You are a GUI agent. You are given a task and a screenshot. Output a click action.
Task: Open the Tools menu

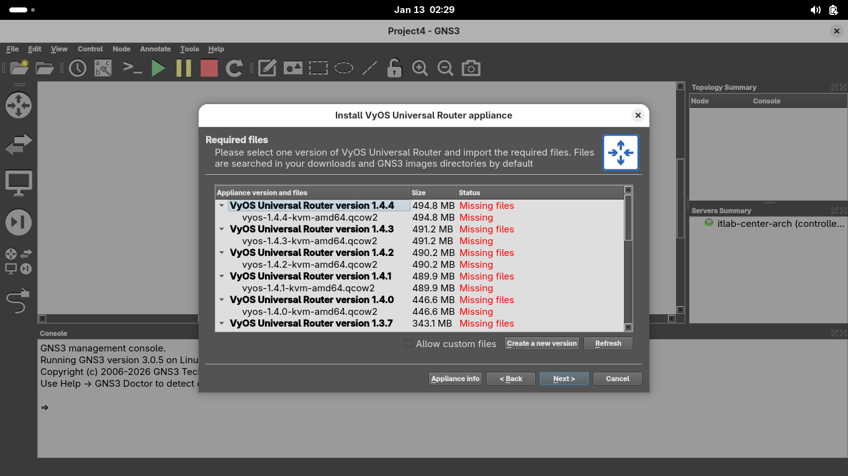pos(189,49)
